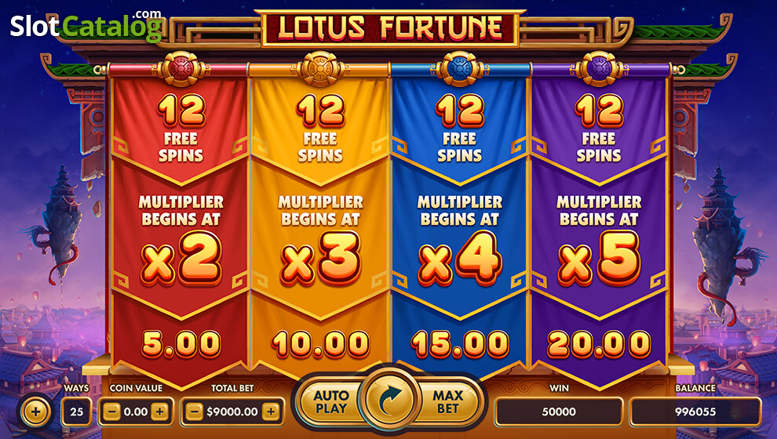Screen dimensions: 777x439
Task: Click the Balance amount field
Action: click(x=695, y=412)
